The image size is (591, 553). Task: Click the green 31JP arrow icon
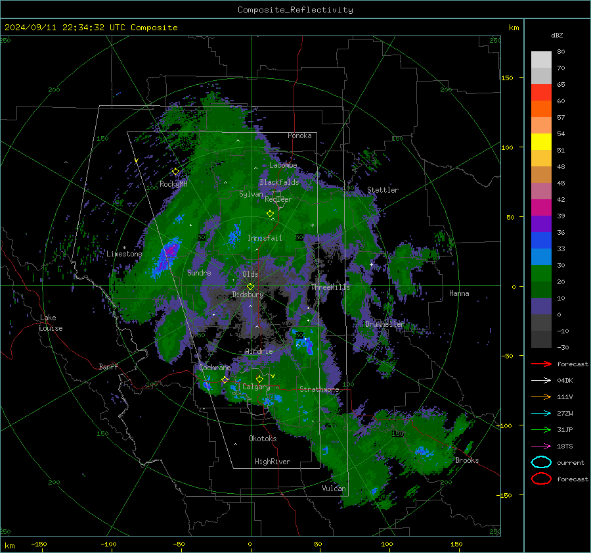coord(541,429)
